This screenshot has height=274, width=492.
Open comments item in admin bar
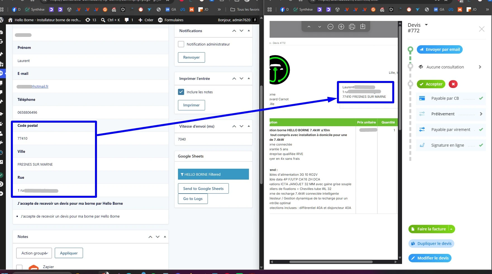[x=129, y=20]
